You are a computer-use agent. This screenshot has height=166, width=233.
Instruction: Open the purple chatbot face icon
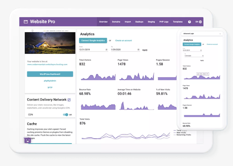pyautogui.click(x=28, y=141)
